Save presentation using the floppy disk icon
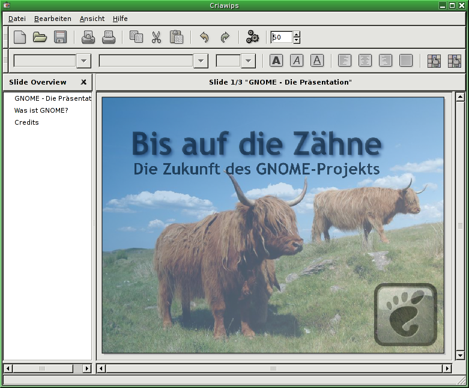This screenshot has width=469, height=388. (60, 37)
